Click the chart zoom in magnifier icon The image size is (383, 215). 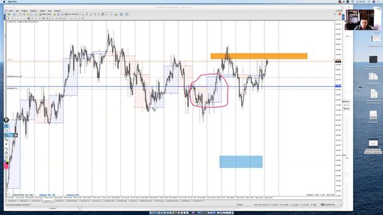point(95,14)
